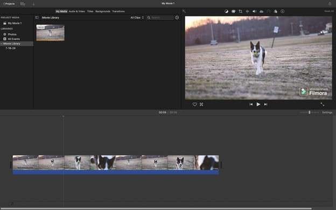
Task: Open the Transitions tab
Action: tap(118, 11)
